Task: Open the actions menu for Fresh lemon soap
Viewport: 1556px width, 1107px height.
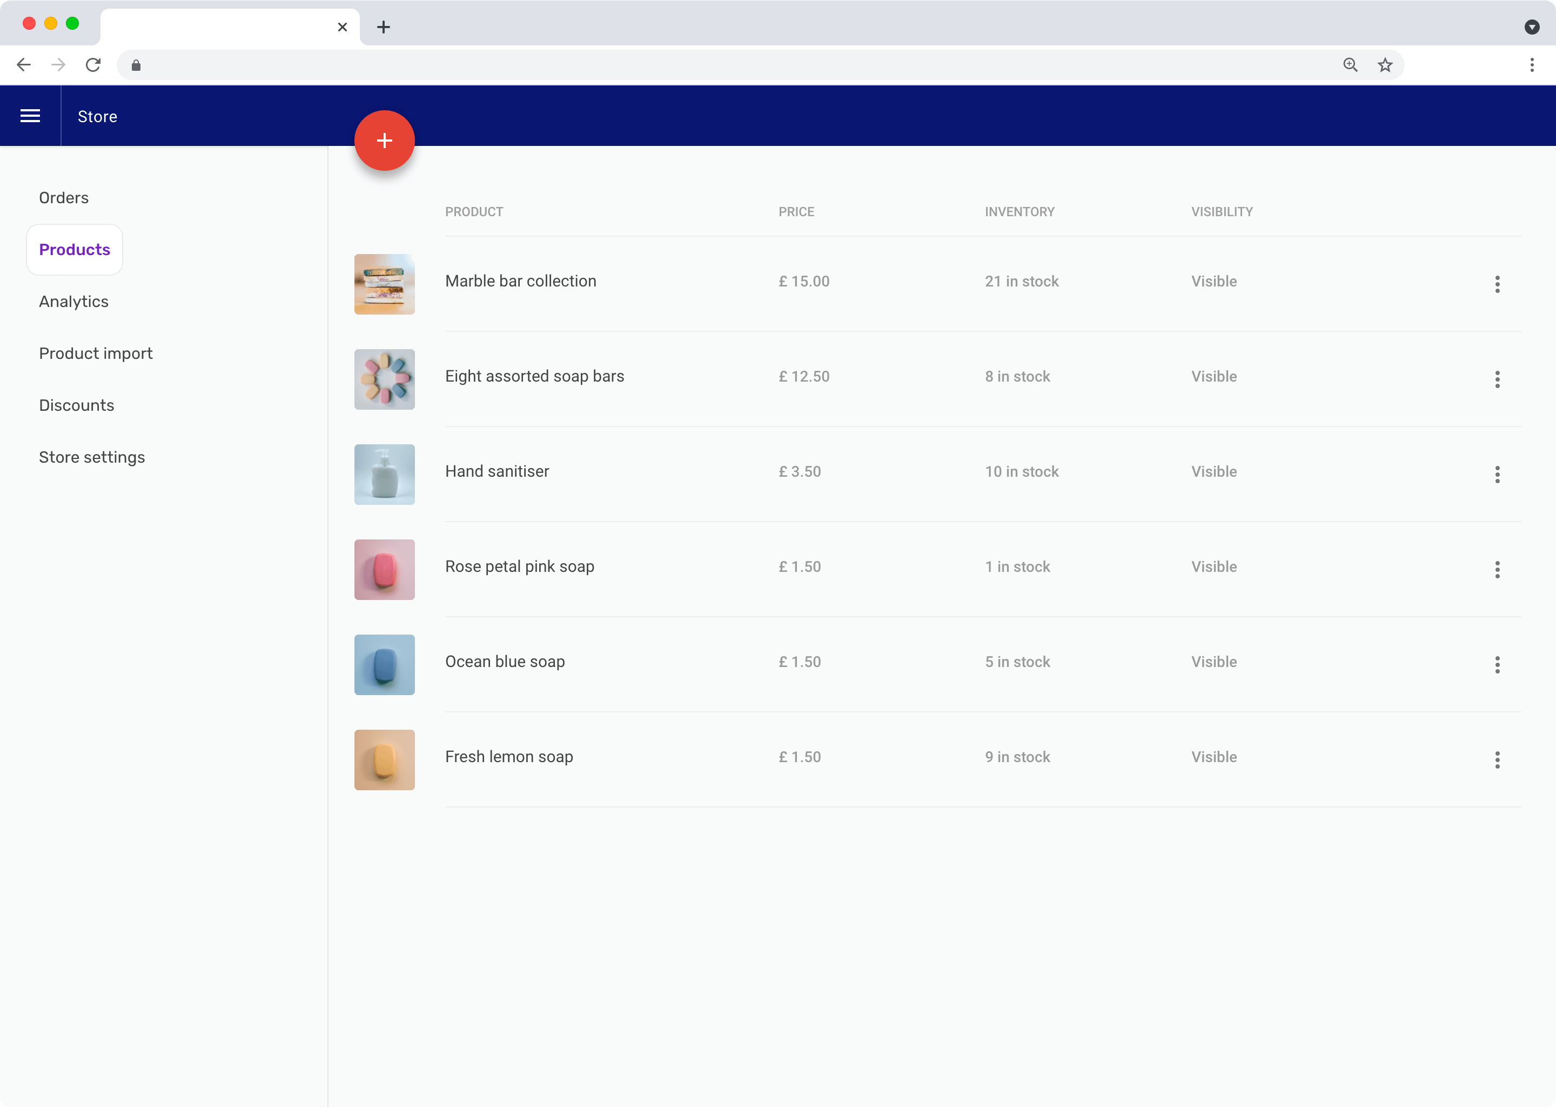Action: (x=1497, y=760)
